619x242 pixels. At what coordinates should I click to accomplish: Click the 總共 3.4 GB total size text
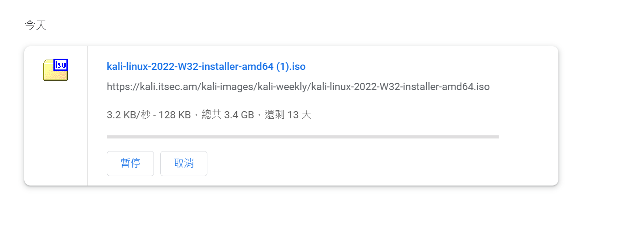point(228,115)
